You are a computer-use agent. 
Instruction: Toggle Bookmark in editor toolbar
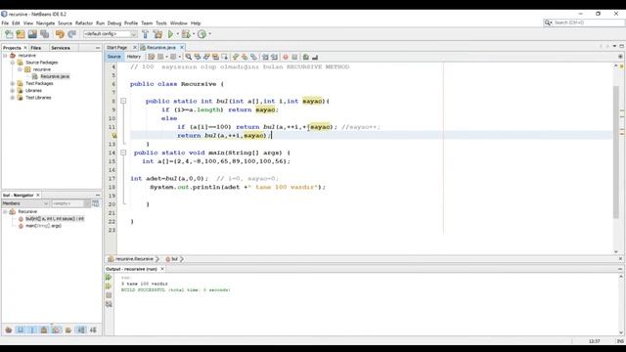pyautogui.click(x=253, y=57)
